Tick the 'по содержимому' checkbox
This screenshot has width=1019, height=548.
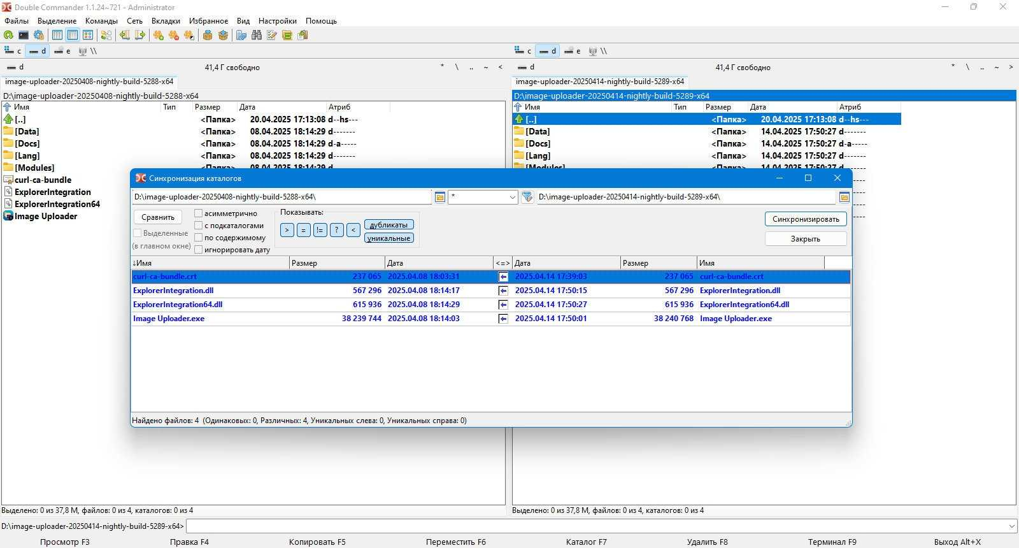tap(199, 238)
